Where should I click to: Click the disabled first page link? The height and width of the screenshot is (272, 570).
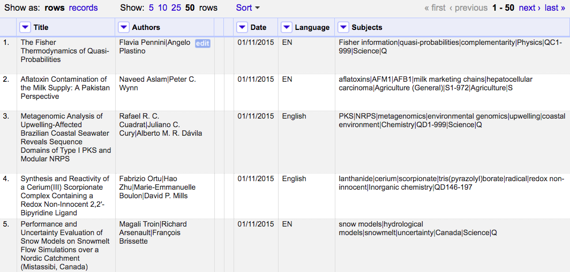(x=435, y=7)
